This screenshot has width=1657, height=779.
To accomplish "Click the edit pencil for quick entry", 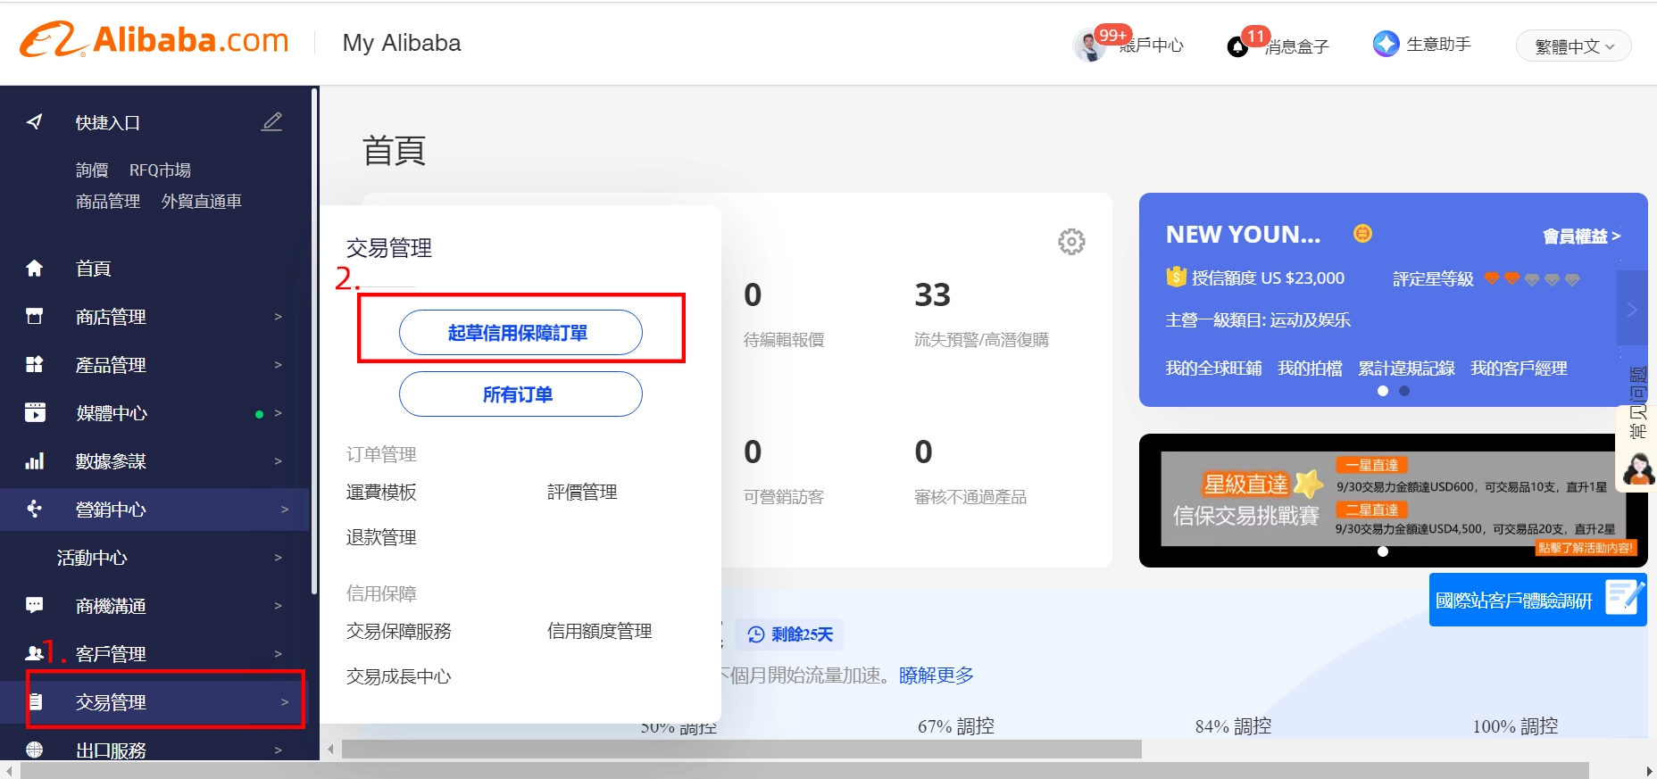I will coord(272,121).
